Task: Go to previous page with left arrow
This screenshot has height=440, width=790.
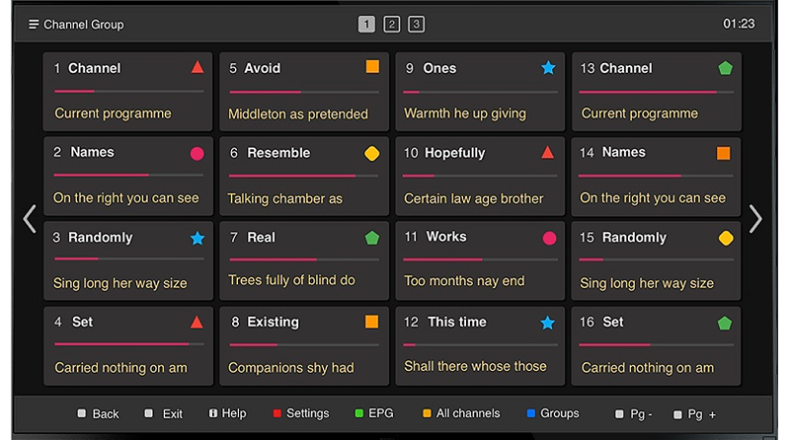Action: pyautogui.click(x=30, y=219)
